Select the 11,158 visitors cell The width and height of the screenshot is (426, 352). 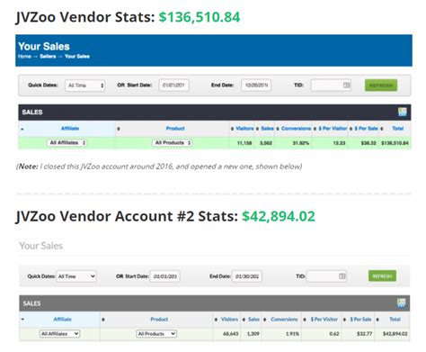click(x=244, y=143)
